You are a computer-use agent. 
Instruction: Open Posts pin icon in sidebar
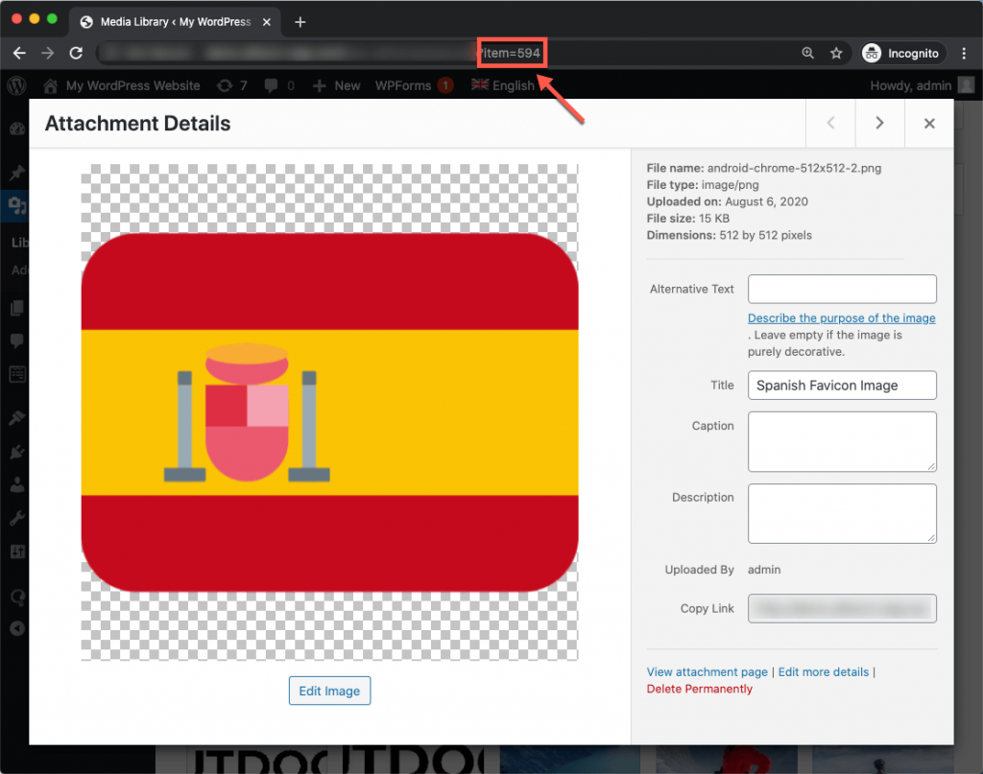(x=17, y=173)
